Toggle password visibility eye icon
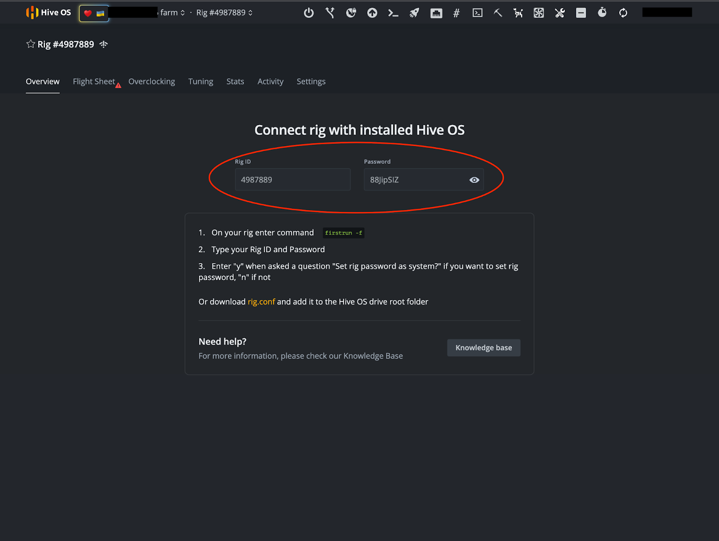This screenshot has width=719, height=541. (x=475, y=180)
